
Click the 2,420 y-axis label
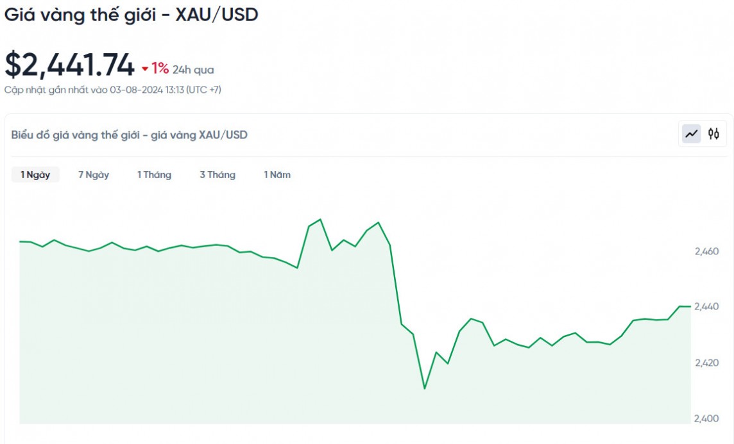(x=706, y=363)
